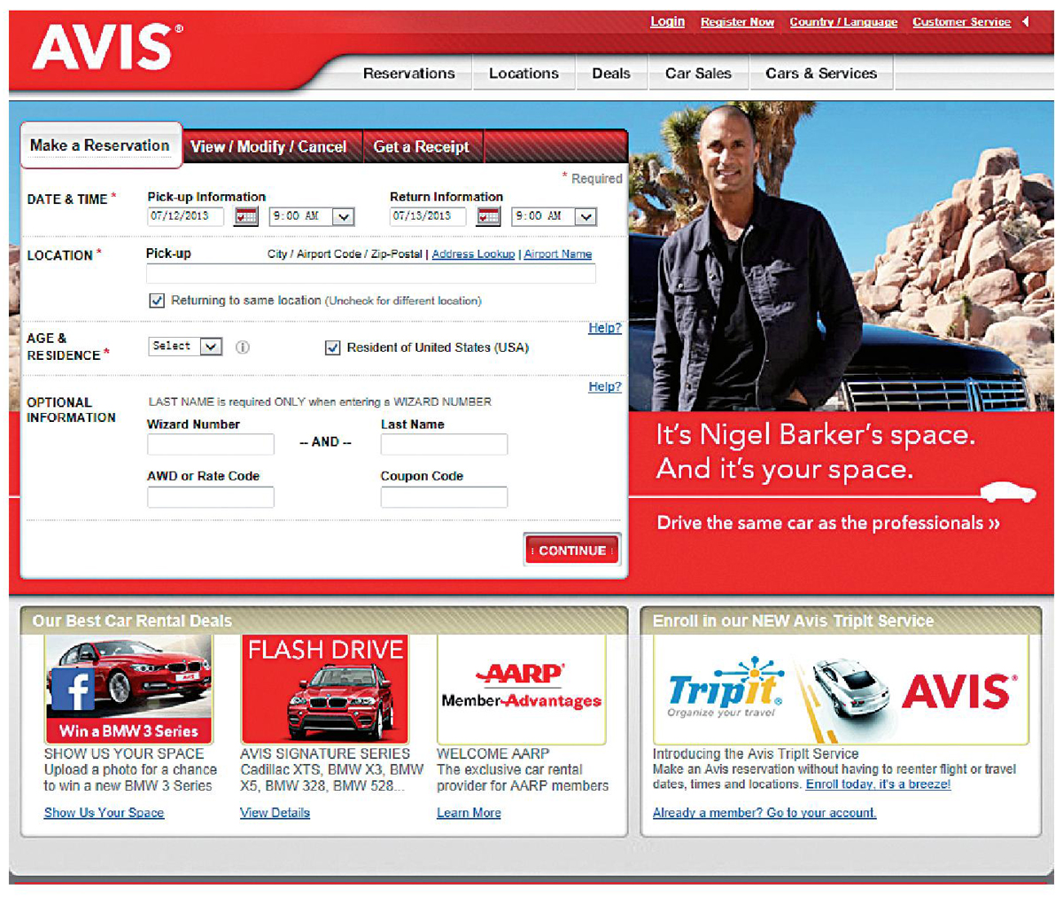This screenshot has height=897, width=1063.
Task: Switch to the Get a Receipt tab
Action: 422,147
